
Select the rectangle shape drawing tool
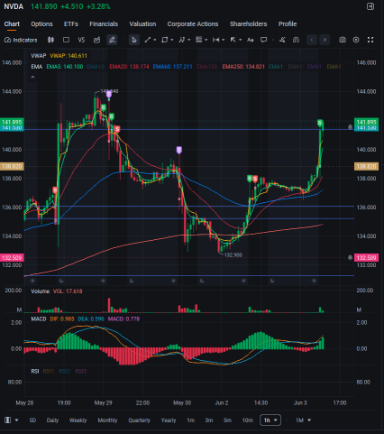(x=164, y=40)
